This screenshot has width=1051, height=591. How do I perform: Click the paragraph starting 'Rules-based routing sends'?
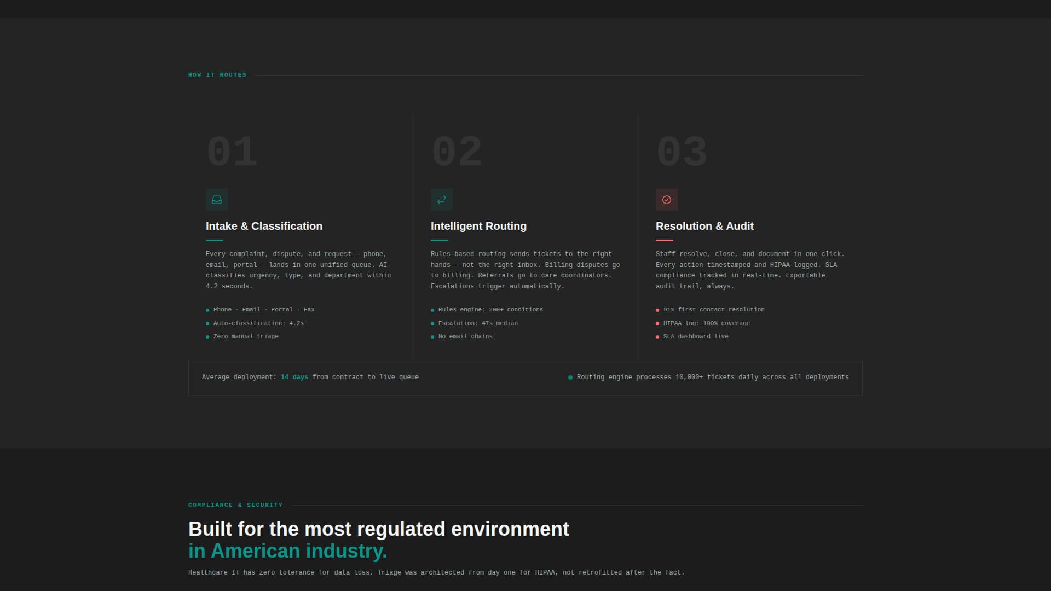(x=525, y=270)
